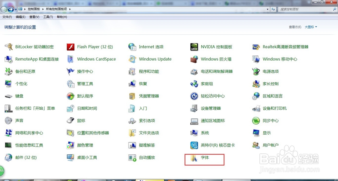Open the 查看(V) menu

coord(34,17)
